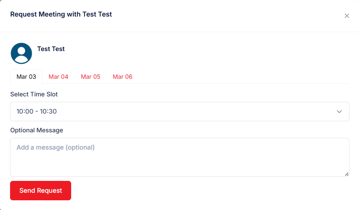
Task: Select the Mar 03 tab
Action: 26,77
